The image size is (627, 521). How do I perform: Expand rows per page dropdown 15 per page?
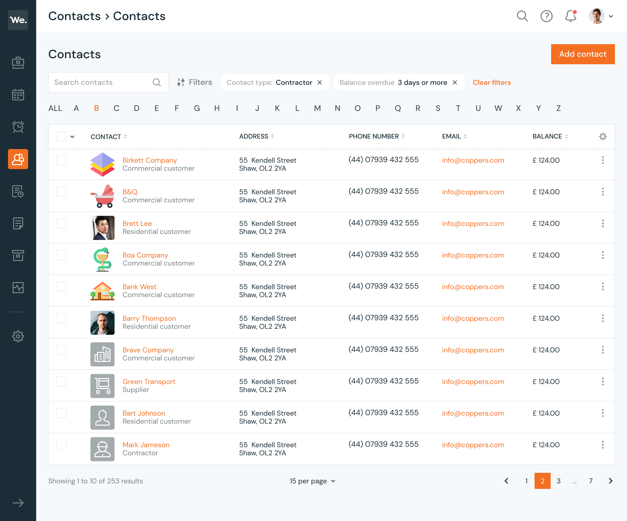(313, 480)
